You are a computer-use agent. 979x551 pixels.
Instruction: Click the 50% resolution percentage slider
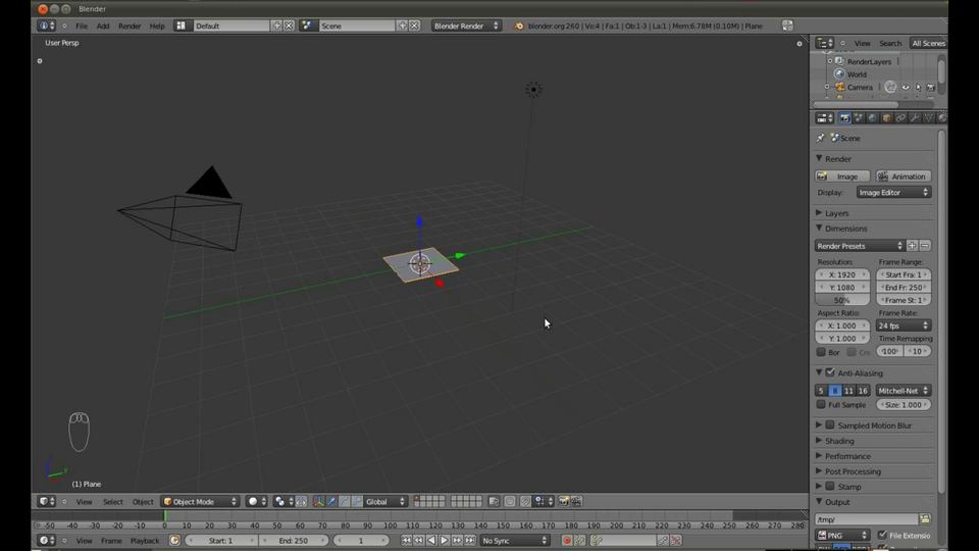click(x=842, y=300)
